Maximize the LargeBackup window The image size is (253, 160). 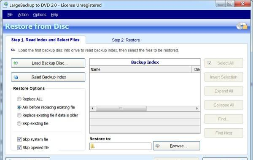click(x=230, y=3)
